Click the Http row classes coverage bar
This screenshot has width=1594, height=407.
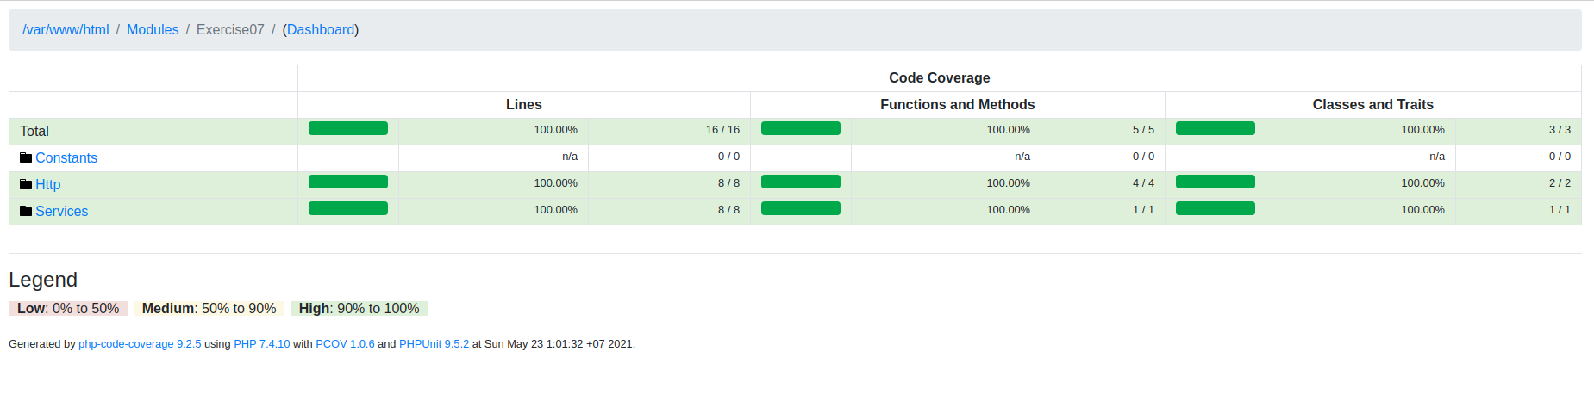(1216, 182)
